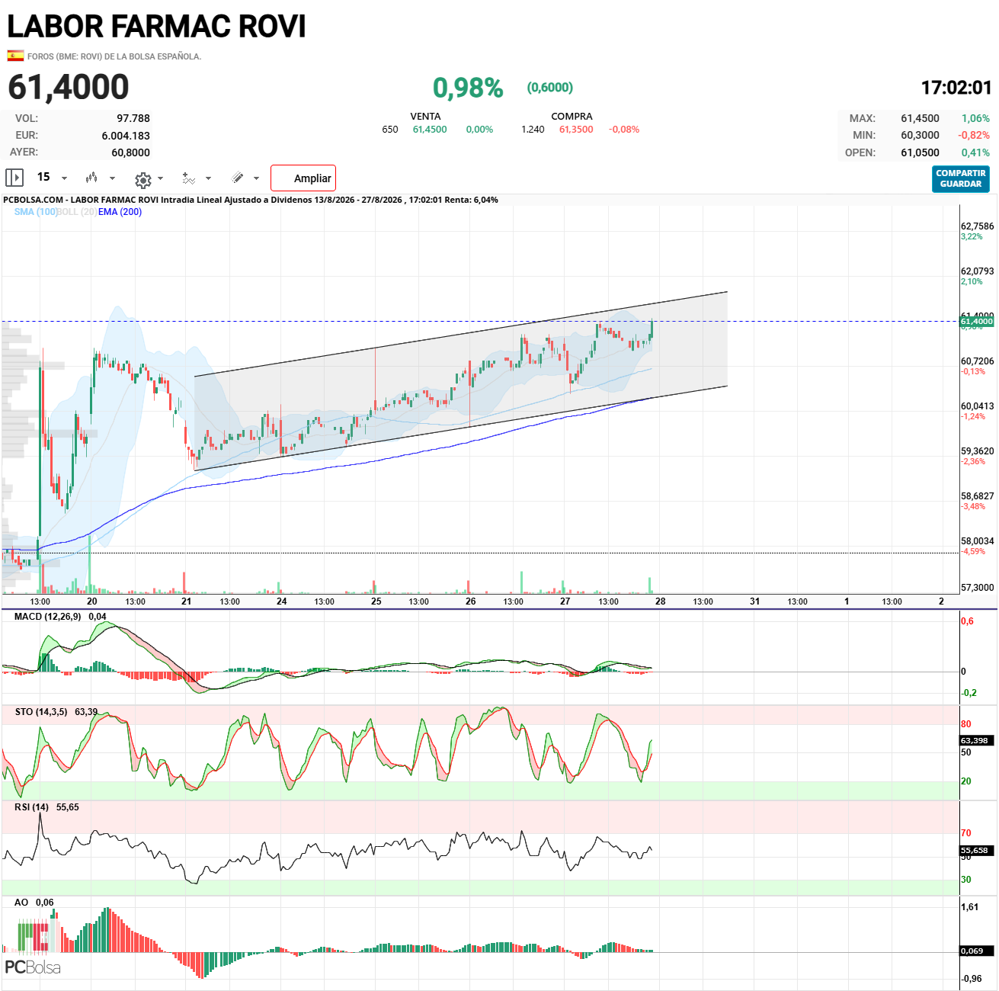Click the date label 21 on time axis
The image size is (999, 991).
coord(187,601)
